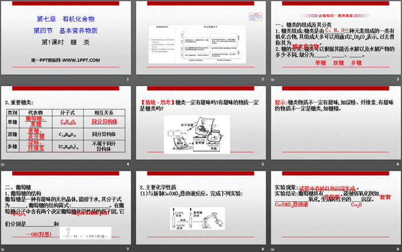Image resolution: width=402 pixels, height=252 pixels.
Task: Click the 第一PPT模板网-WWW.1PPT.COM text on slide 1
Action: (65, 60)
